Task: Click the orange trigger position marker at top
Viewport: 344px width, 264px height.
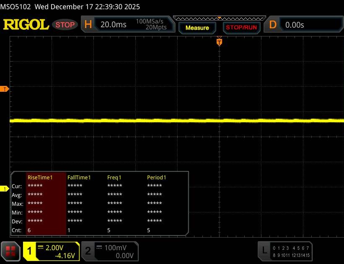Action: point(219,42)
